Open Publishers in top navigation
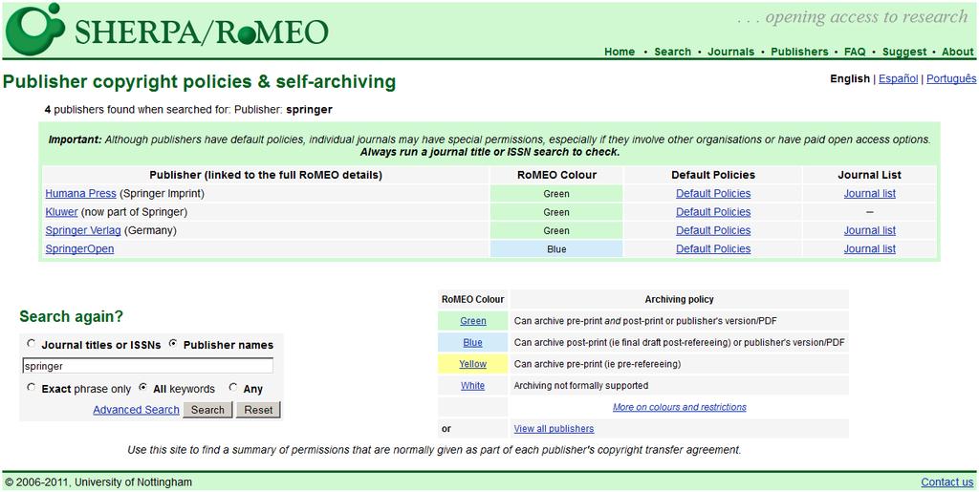Screen dimensions: 979x492 click(799, 52)
